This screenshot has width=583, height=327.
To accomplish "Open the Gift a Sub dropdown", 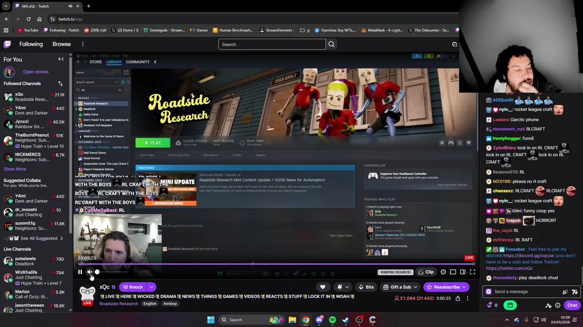I will (x=401, y=287).
